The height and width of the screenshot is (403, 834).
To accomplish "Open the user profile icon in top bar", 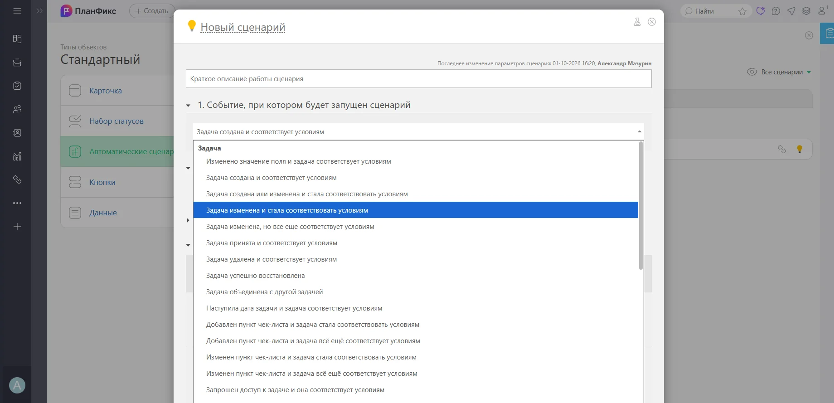I will click(x=822, y=10).
